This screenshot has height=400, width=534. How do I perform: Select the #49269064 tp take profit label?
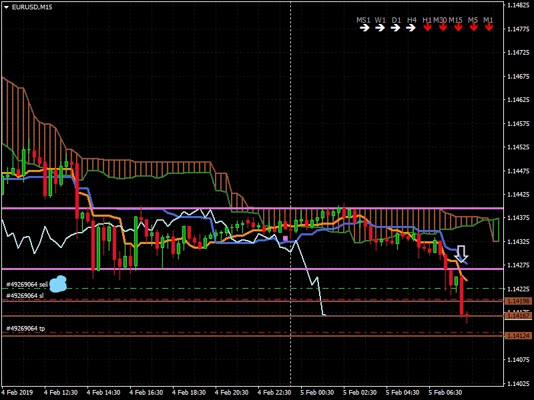click(x=25, y=328)
